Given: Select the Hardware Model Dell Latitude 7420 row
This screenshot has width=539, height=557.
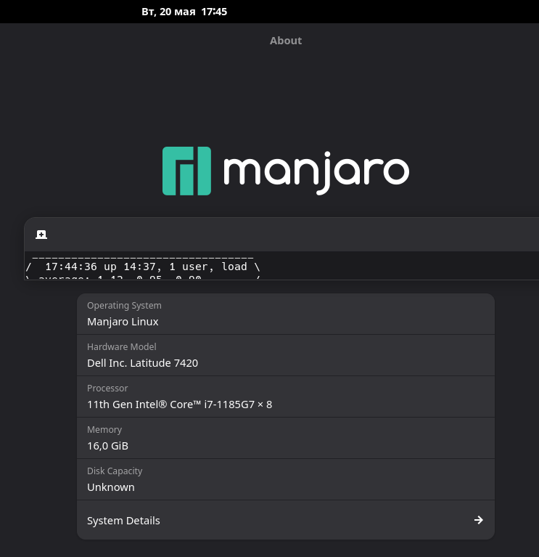Looking at the screenshot, I should point(286,355).
